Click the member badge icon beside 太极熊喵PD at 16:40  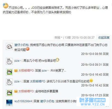pyautogui.click(x=16, y=71)
